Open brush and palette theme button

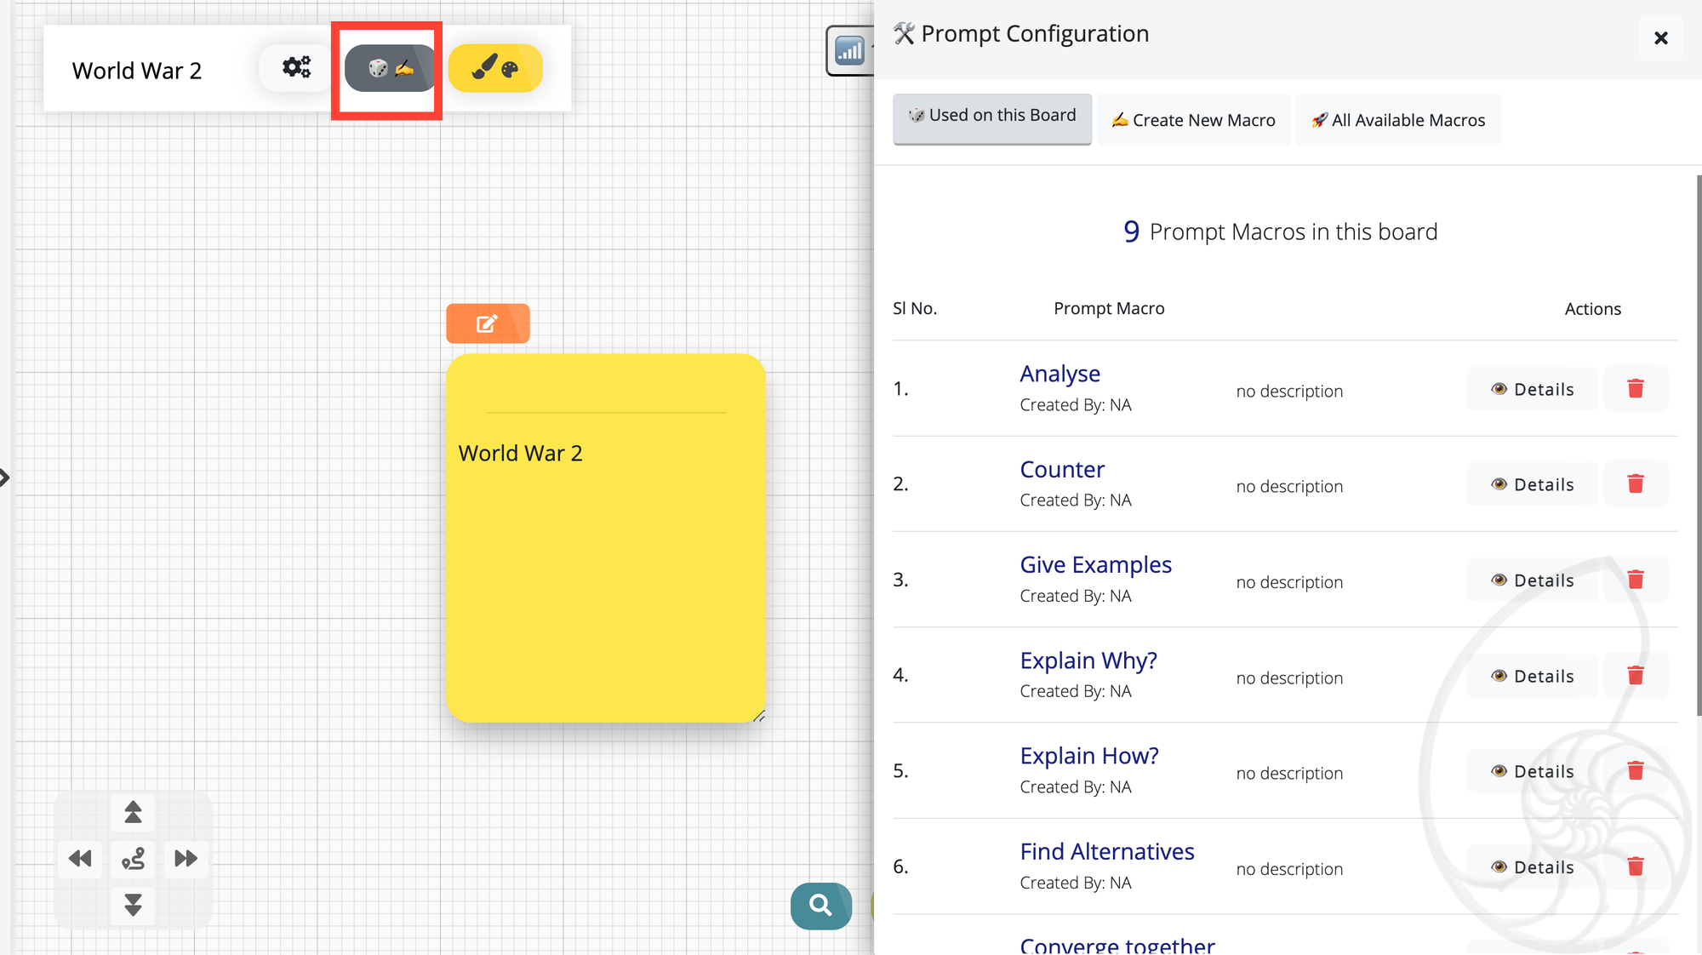pos(495,68)
